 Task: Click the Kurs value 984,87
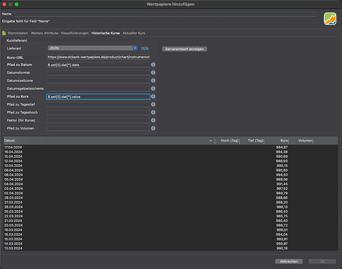click(282, 147)
